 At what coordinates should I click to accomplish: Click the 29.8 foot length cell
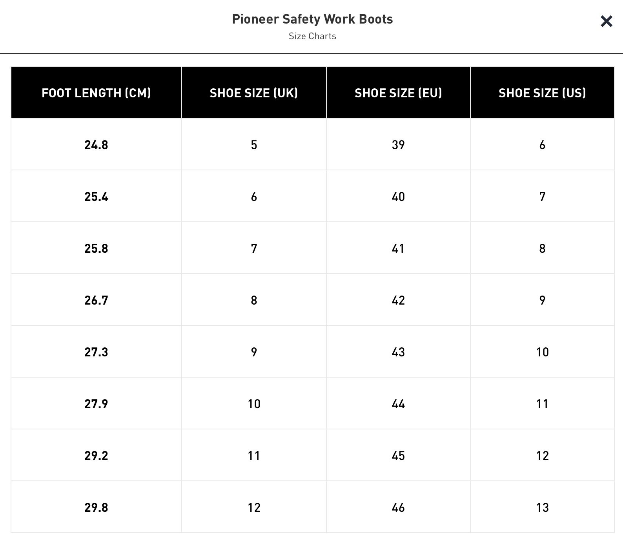click(96, 508)
